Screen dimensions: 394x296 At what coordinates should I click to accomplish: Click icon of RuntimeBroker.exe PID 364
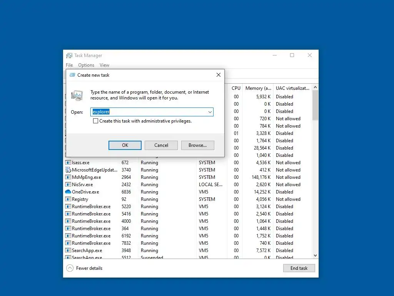click(68, 228)
